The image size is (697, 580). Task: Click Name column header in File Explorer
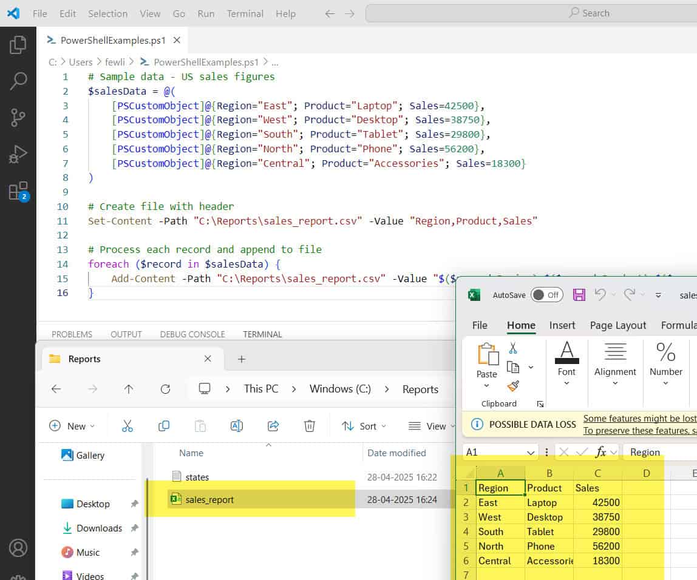191,453
